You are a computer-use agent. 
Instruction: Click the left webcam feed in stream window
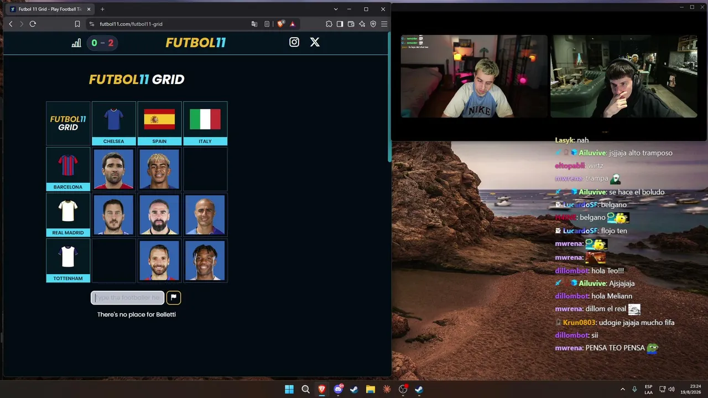pos(474,76)
